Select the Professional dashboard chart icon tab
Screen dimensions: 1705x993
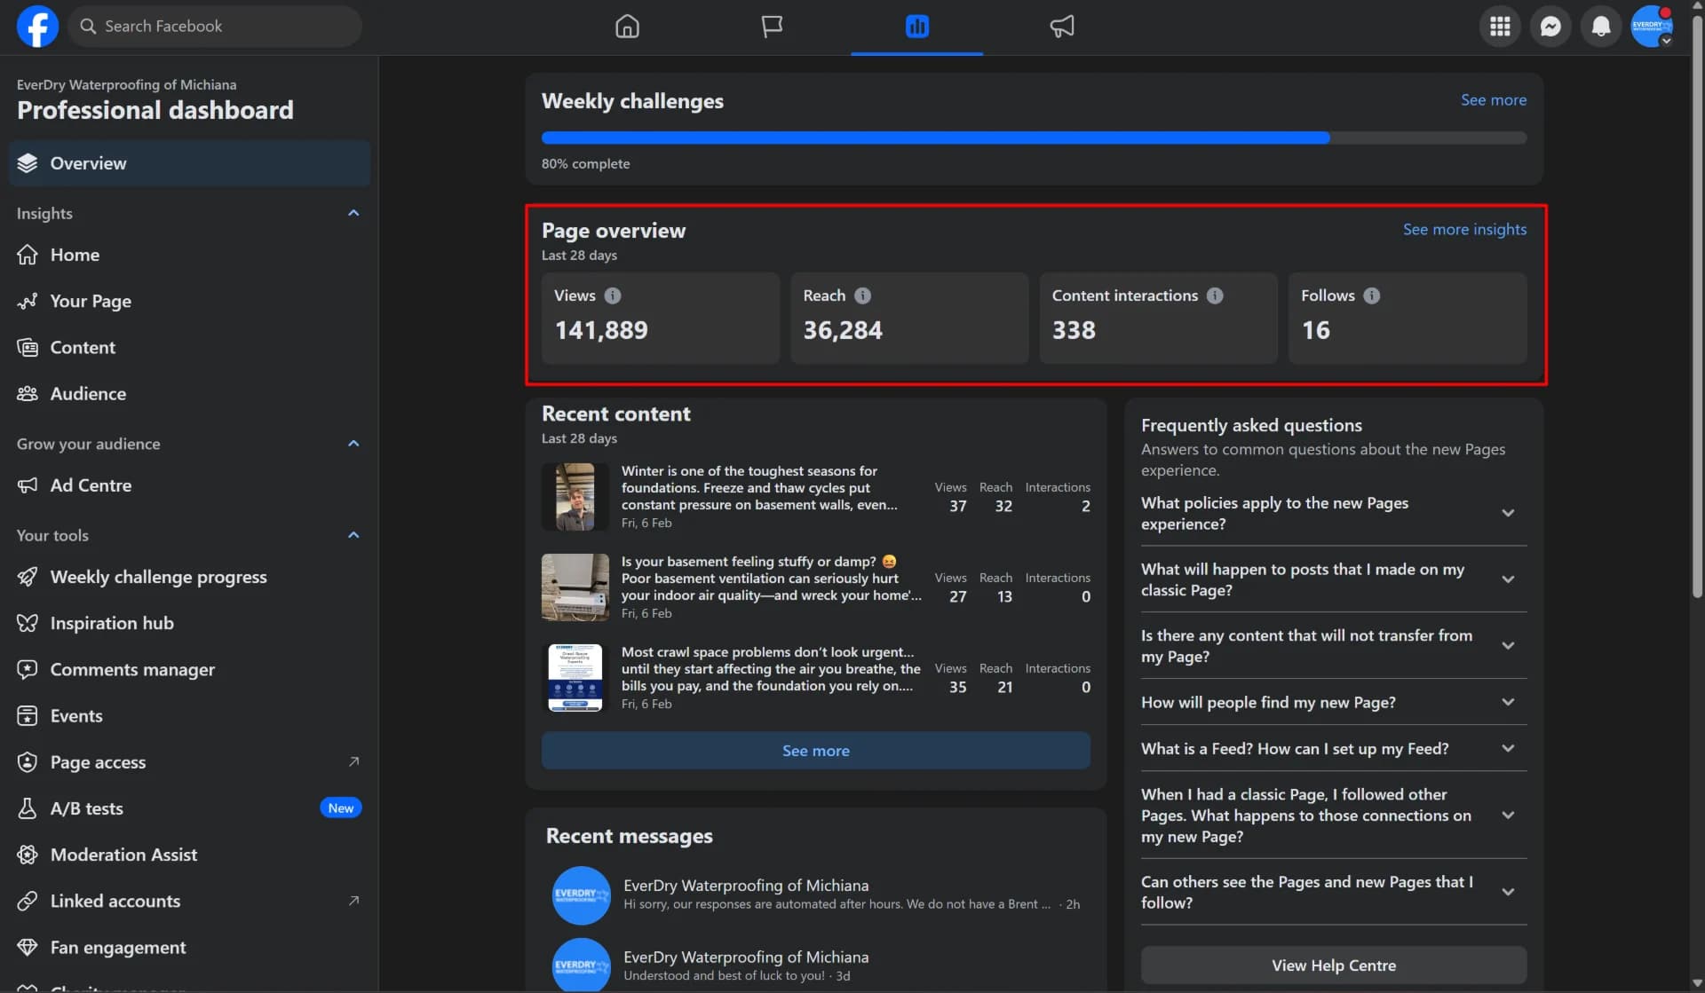click(916, 27)
